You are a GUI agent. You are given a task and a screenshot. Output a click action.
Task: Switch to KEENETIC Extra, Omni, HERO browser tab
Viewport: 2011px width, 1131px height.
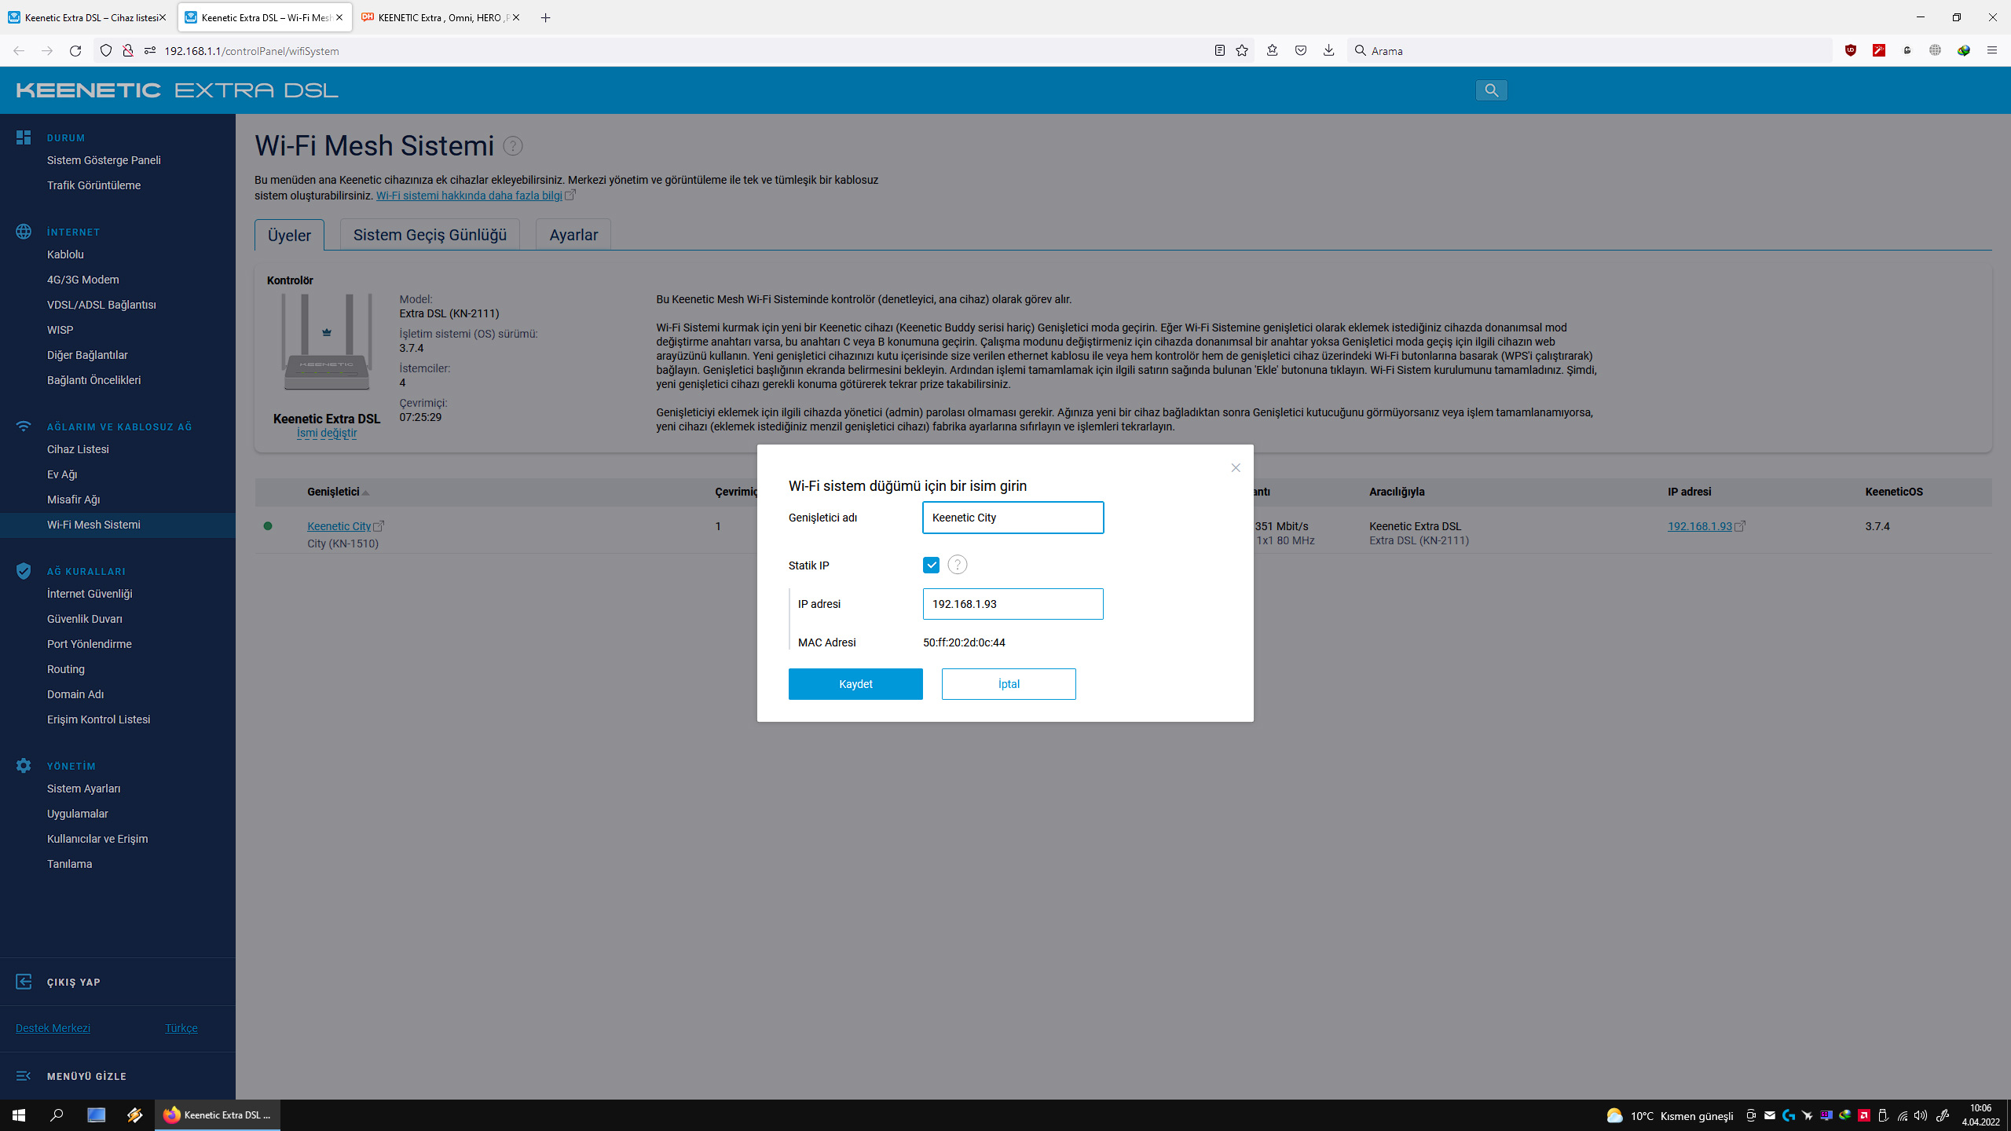[440, 17]
